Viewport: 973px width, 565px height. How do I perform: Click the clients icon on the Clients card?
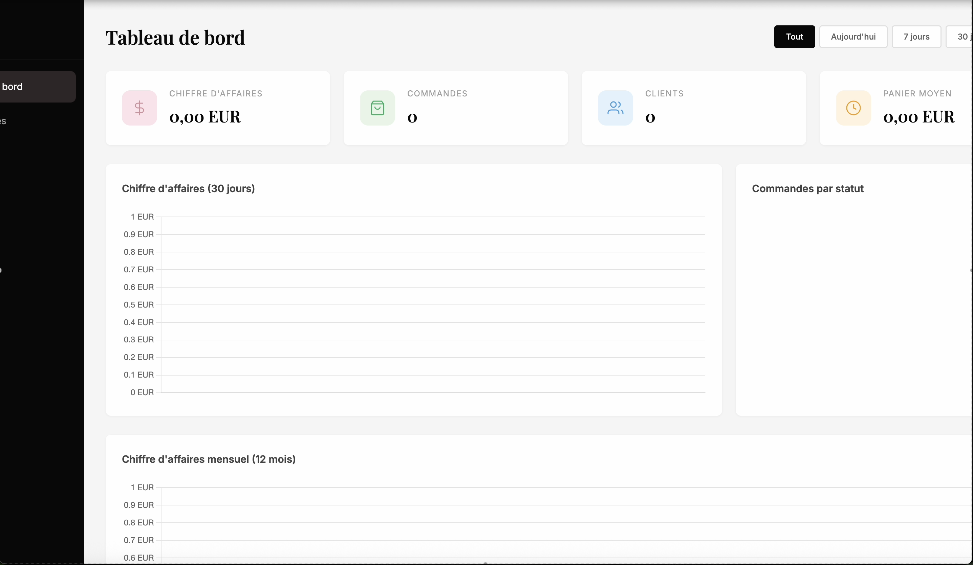click(x=615, y=108)
